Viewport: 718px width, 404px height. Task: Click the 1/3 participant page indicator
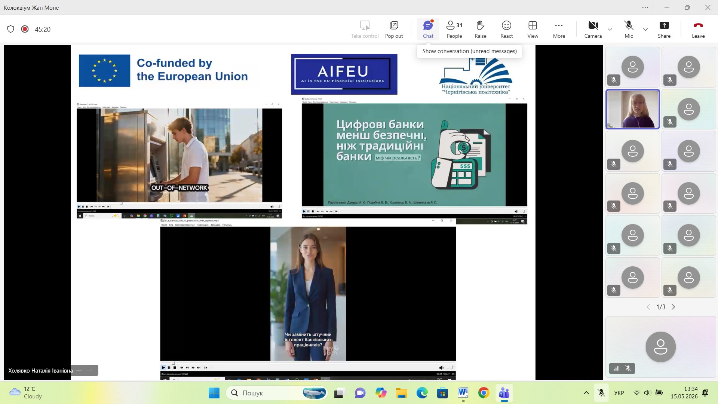661,307
